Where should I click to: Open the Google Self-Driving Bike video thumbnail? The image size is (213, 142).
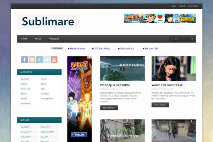(122, 131)
